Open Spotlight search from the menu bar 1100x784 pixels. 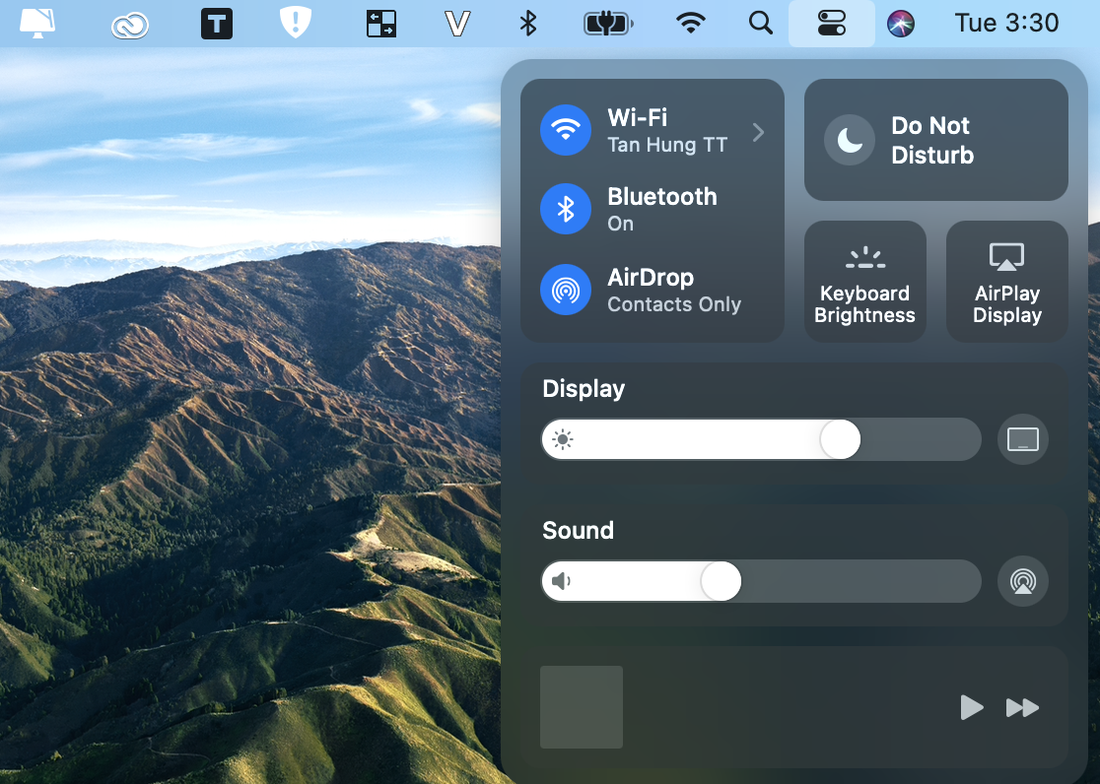click(760, 23)
